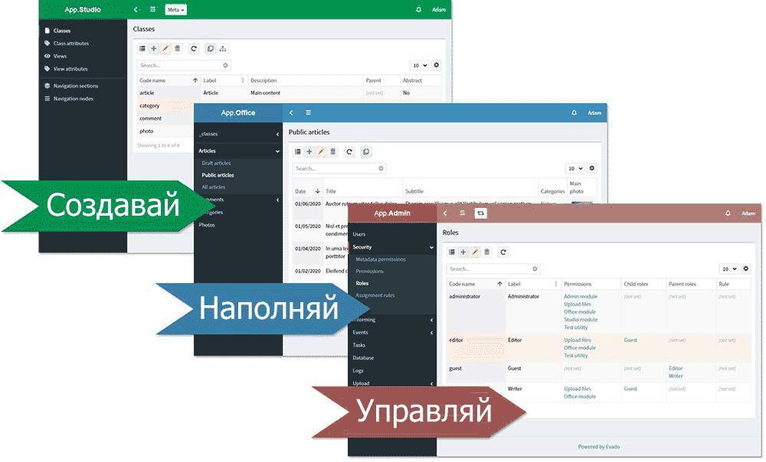The width and height of the screenshot is (766, 462).
Task: Click the clone icon in Classes toolbar
Action: [x=210, y=48]
